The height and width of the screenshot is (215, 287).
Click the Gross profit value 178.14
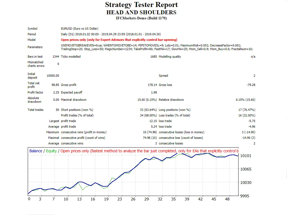pos(152,85)
